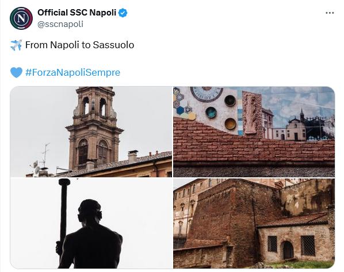Click the yellow ceramic circle in the mural
344x272 pixels.
[230, 123]
